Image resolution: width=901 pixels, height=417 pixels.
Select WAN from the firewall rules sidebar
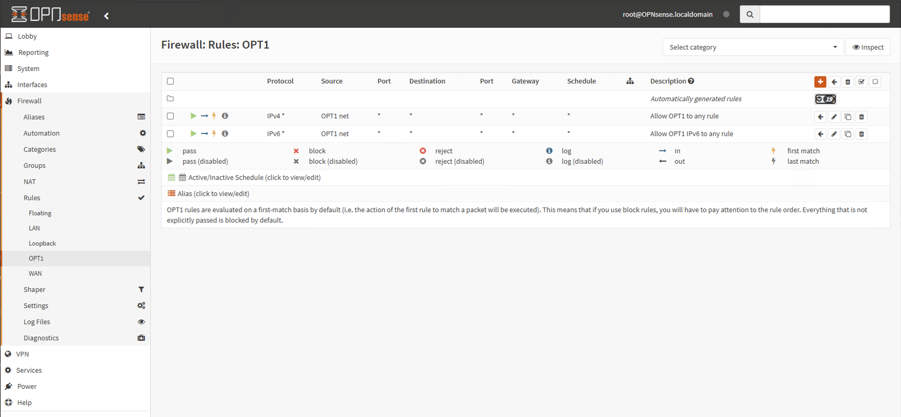click(36, 273)
